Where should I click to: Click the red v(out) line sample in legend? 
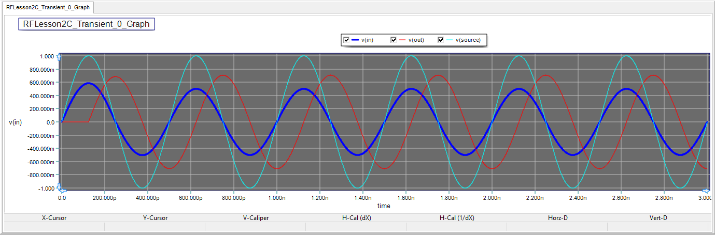click(x=402, y=40)
